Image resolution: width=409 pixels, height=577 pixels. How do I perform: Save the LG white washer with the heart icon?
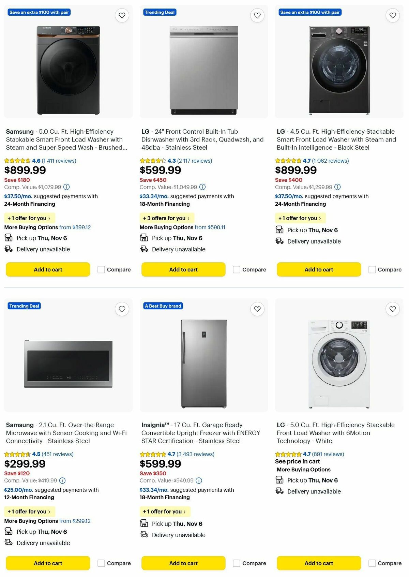point(392,309)
